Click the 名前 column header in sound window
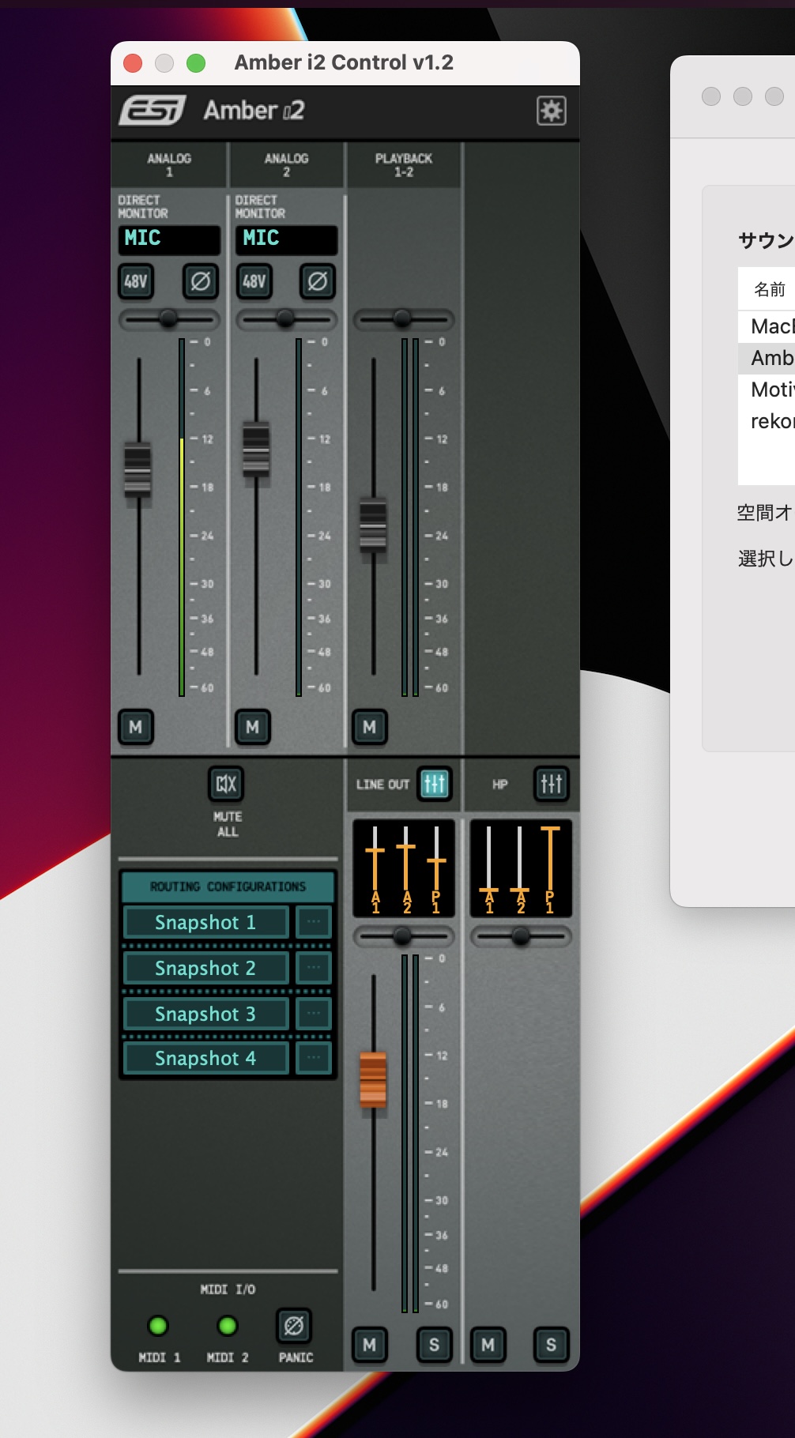 click(x=769, y=289)
